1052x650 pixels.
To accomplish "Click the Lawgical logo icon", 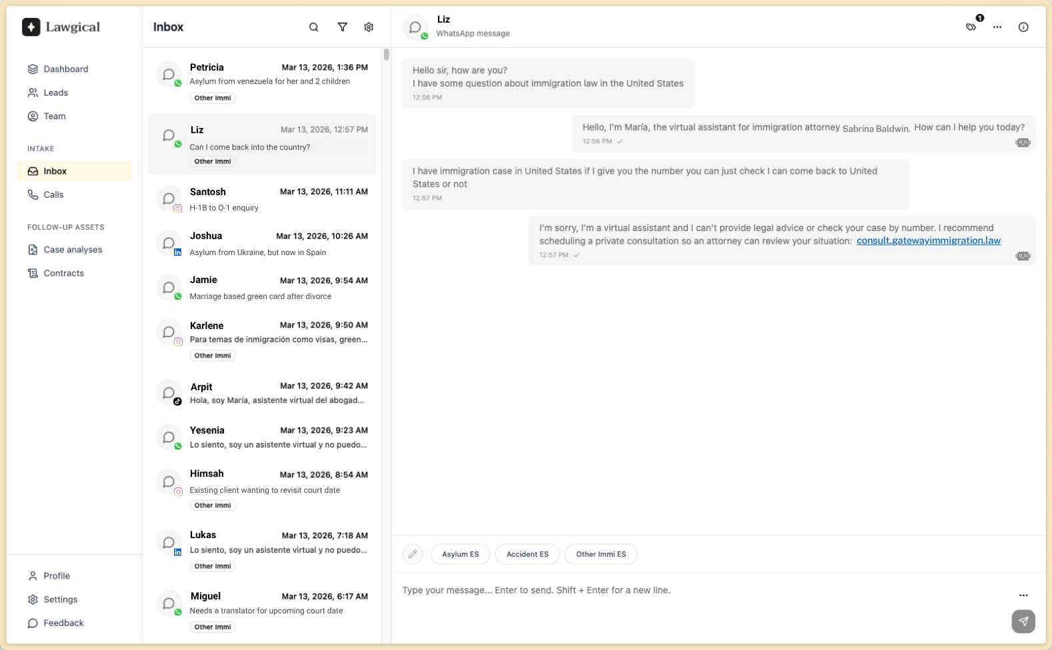I will coord(31,27).
